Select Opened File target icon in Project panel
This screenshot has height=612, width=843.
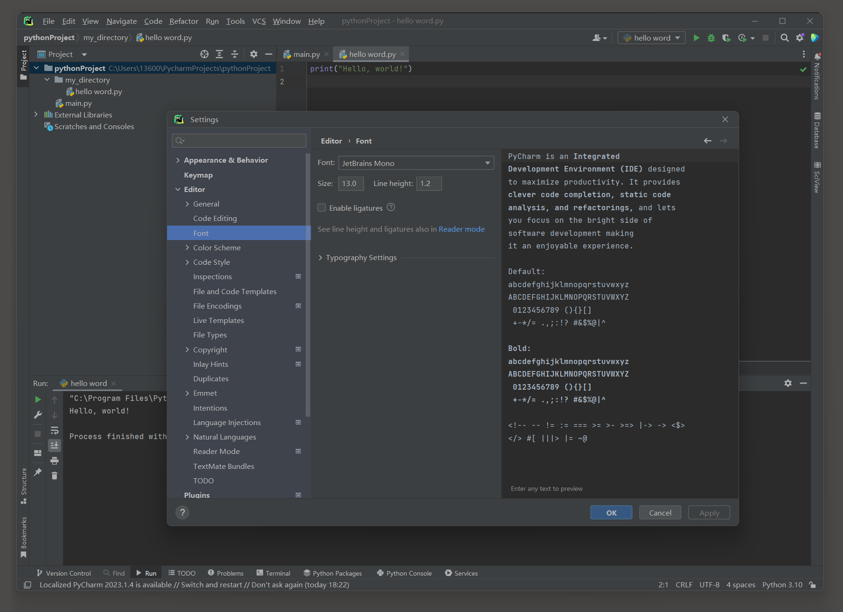coord(204,54)
